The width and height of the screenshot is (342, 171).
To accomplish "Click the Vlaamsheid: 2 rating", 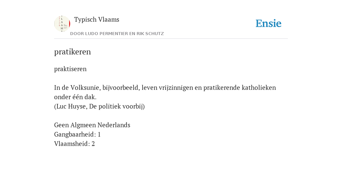I will coord(74,144).
